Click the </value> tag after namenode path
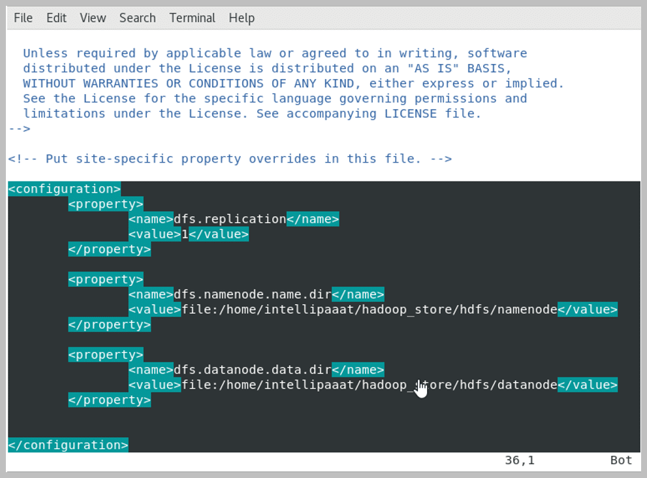 click(588, 310)
